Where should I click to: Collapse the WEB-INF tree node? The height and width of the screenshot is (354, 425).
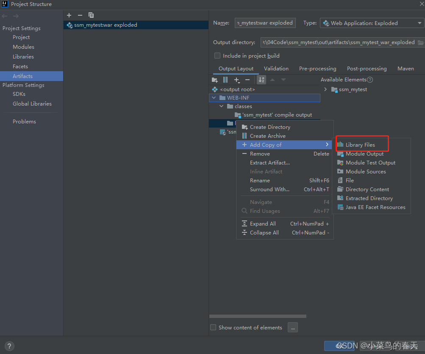214,98
